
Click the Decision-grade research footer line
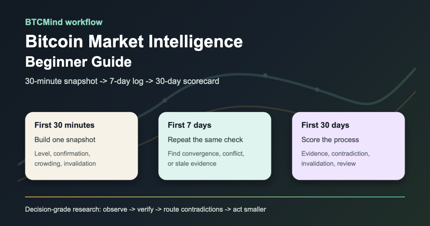click(145, 209)
